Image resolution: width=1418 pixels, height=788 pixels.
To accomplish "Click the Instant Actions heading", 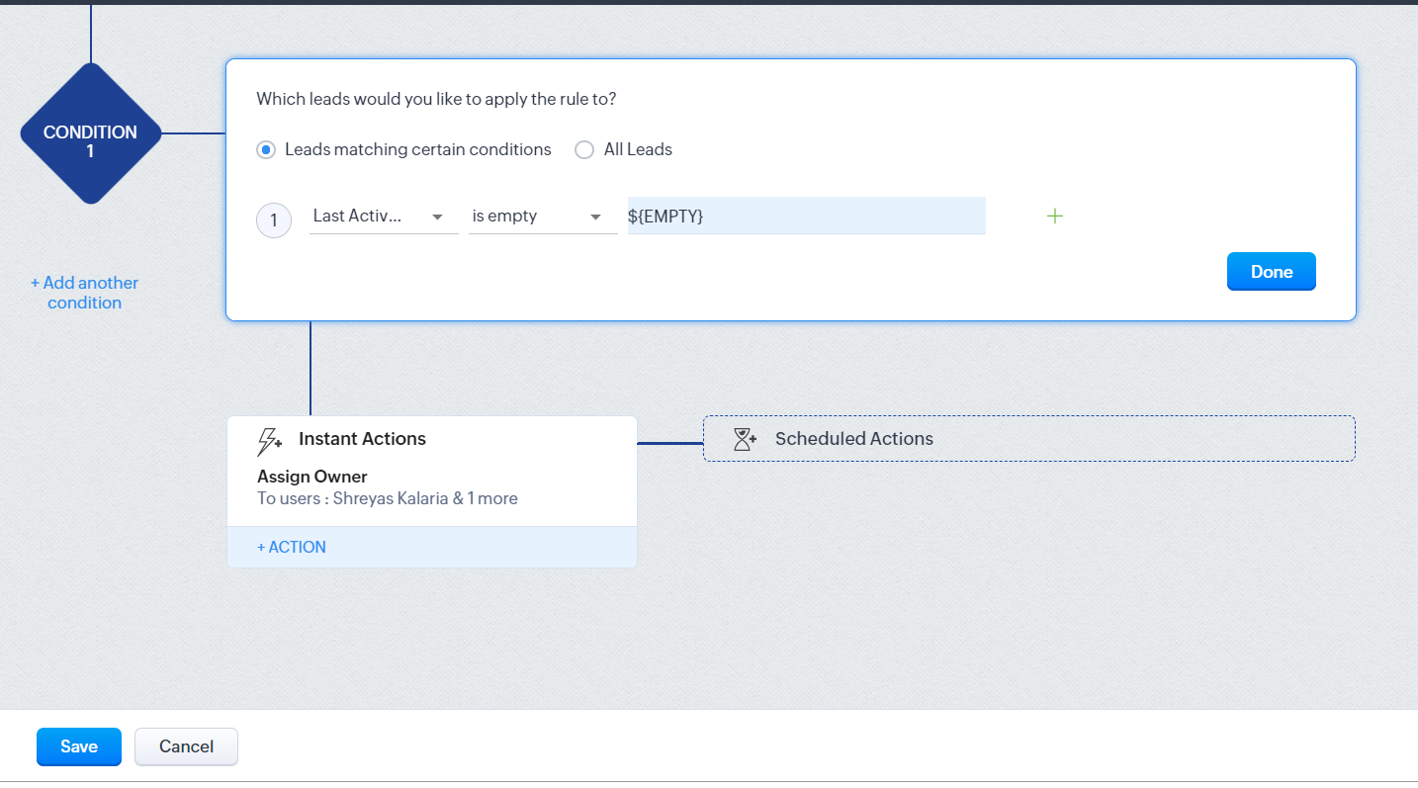I will point(362,439).
